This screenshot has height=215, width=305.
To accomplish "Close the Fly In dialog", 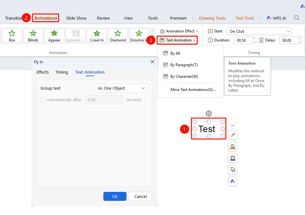I will point(152,62).
